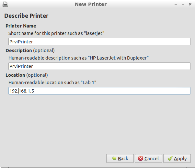The height and width of the screenshot is (168, 195).
Task: Place cursor in the Location field
Action: coord(99,91)
